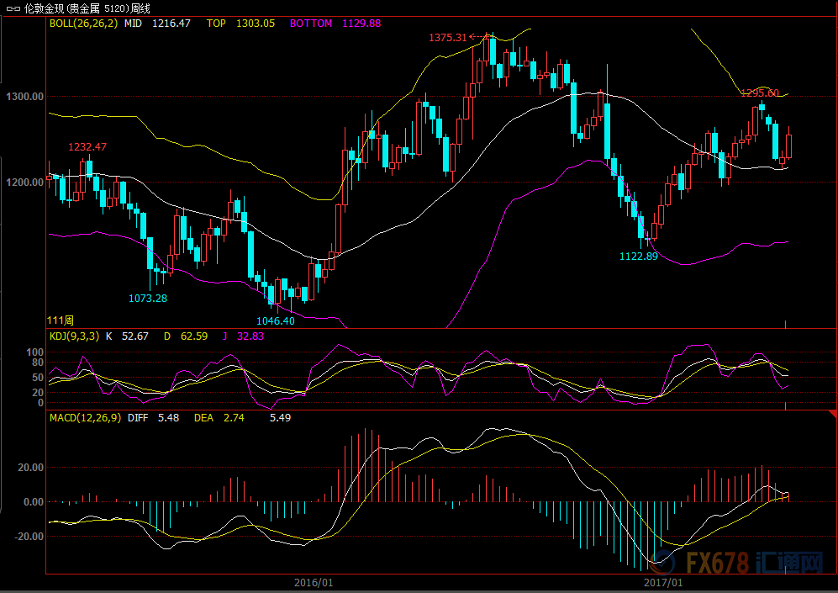Select the 1232.47 high price annotation
The width and height of the screenshot is (838, 593).
click(87, 147)
